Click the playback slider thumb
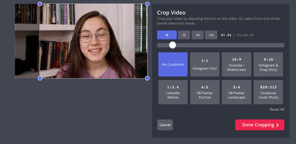The width and height of the screenshot is (296, 144). 173,45
